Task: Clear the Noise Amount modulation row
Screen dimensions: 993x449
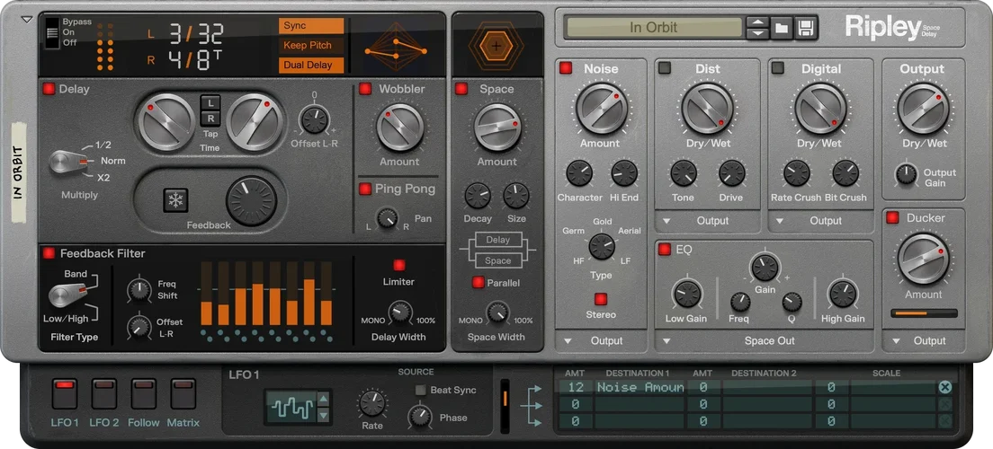Action: coord(944,387)
